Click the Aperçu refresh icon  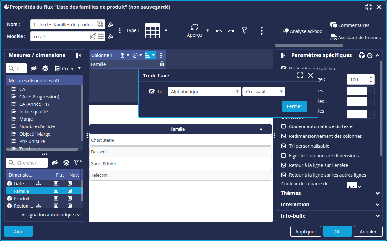(194, 27)
